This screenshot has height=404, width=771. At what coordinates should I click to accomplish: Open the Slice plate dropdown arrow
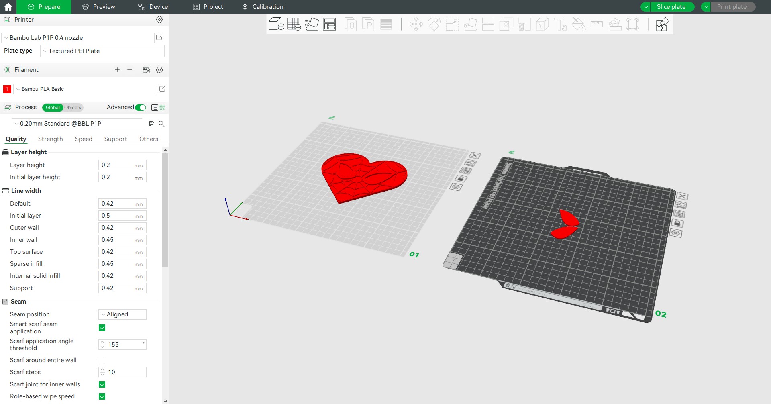point(646,7)
